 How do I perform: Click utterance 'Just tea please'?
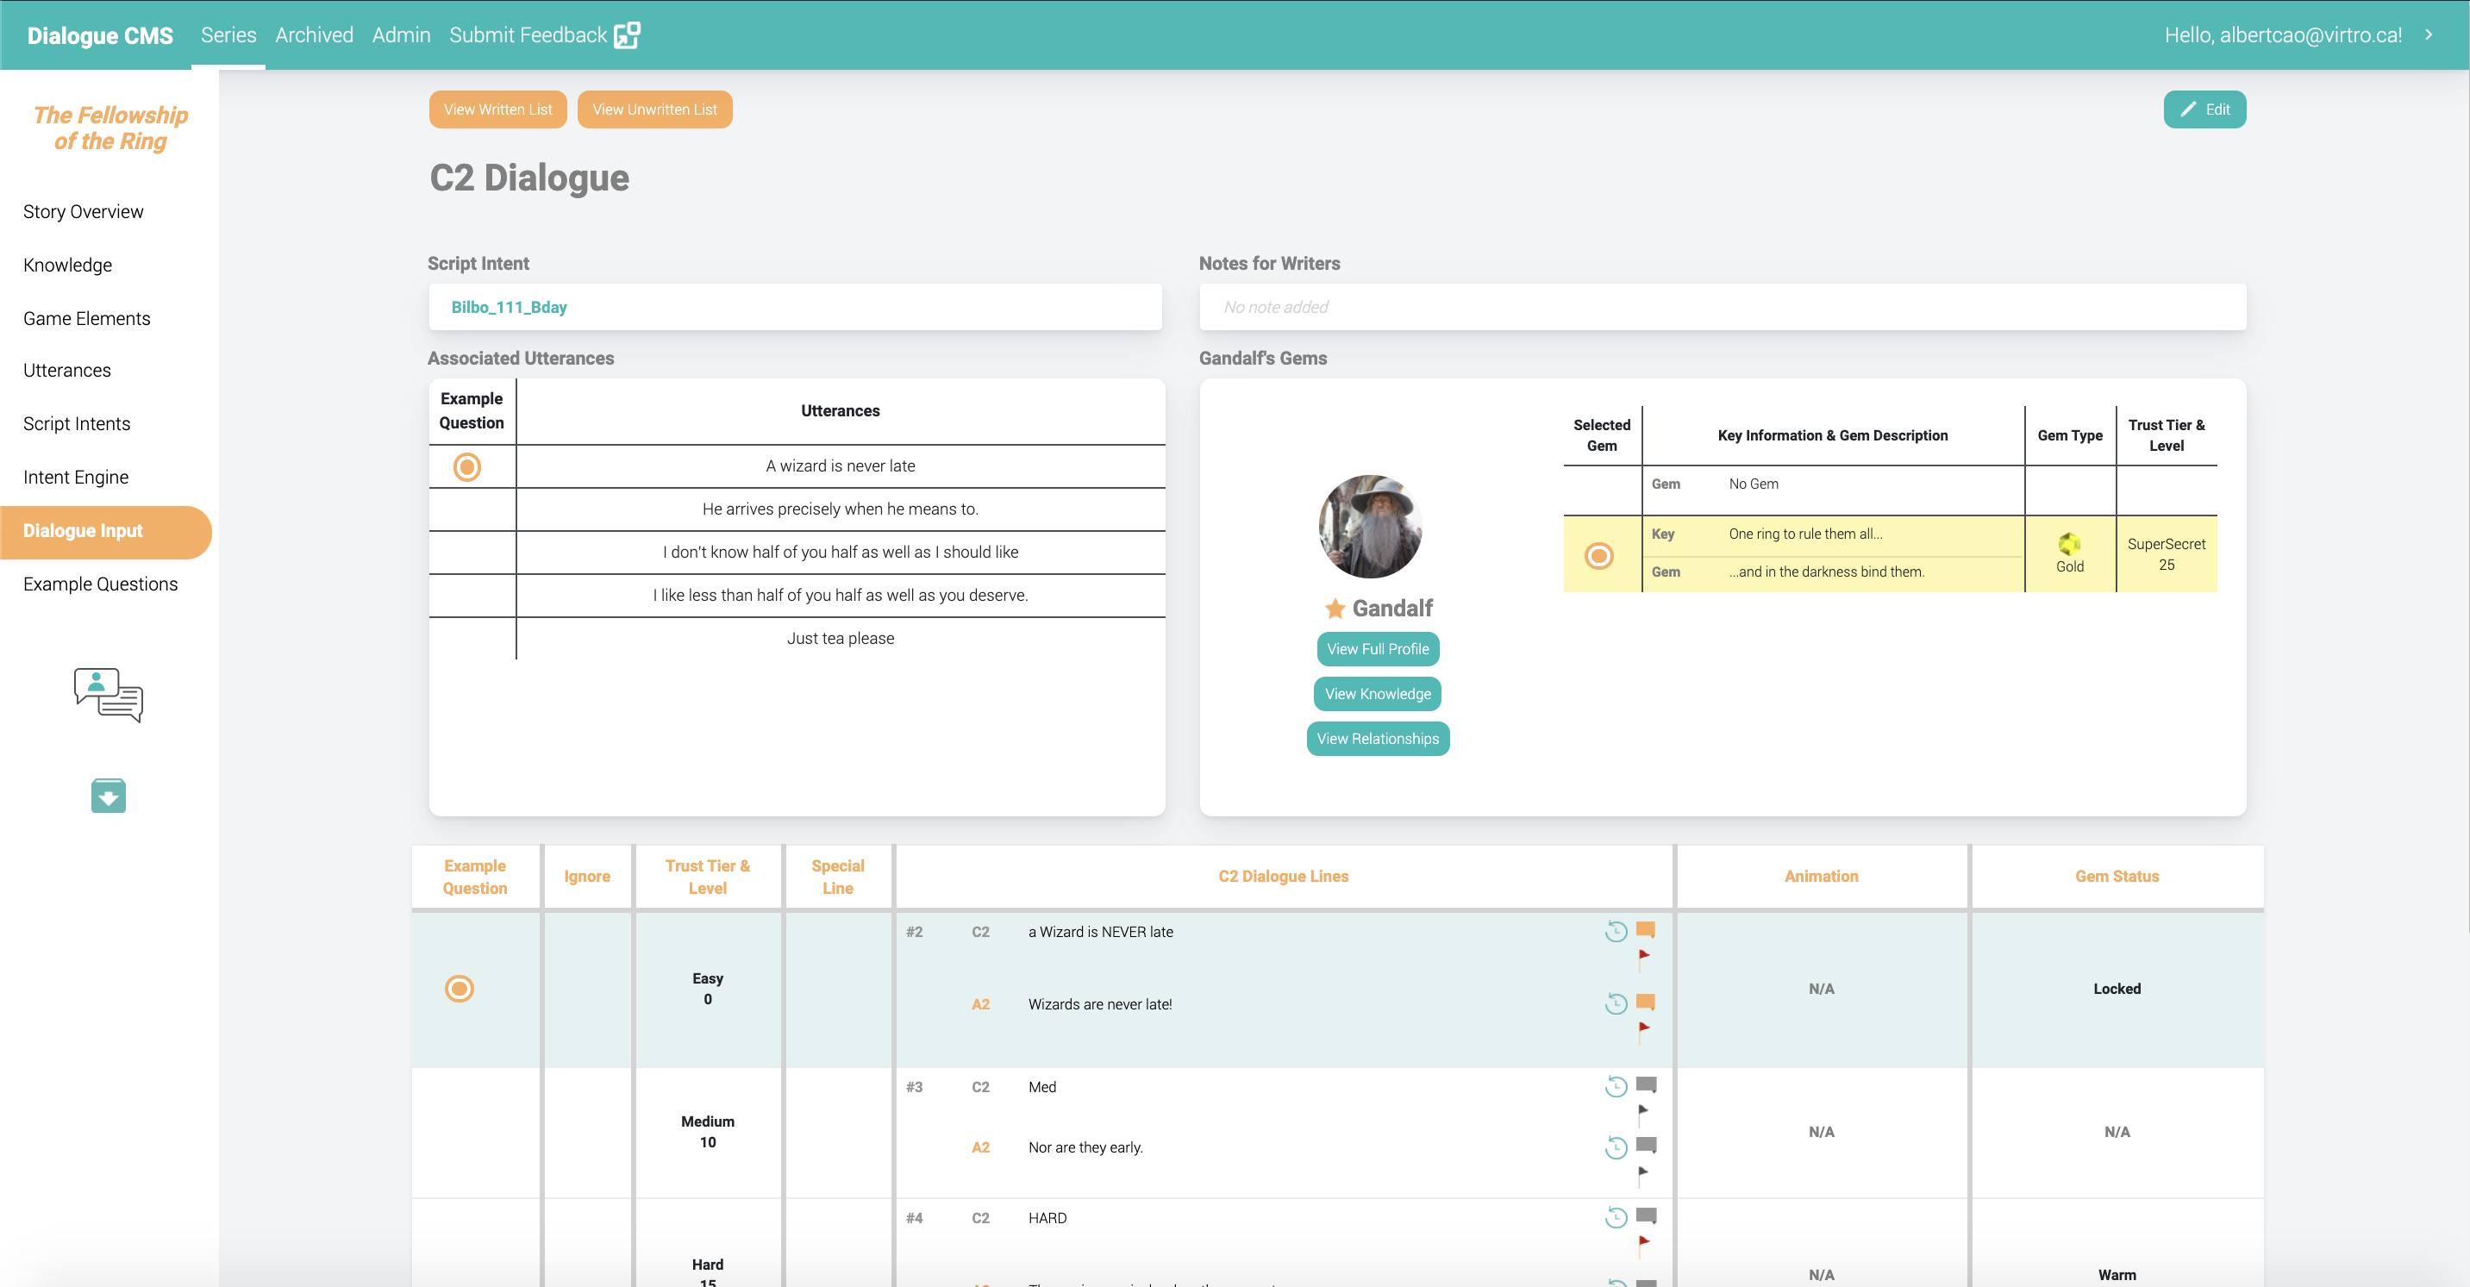[x=840, y=639]
